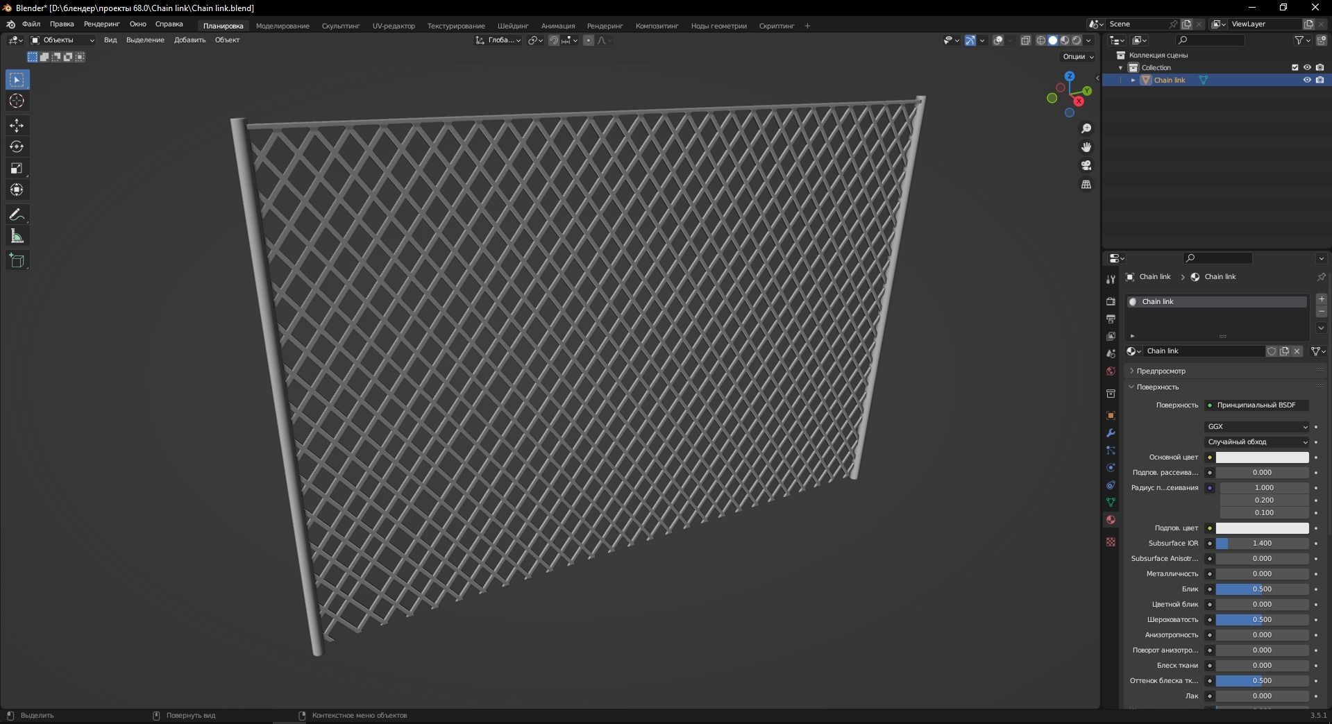Open the 'Рендеринг' top menu
Viewport: 1332px width, 724px height.
pyautogui.click(x=101, y=24)
